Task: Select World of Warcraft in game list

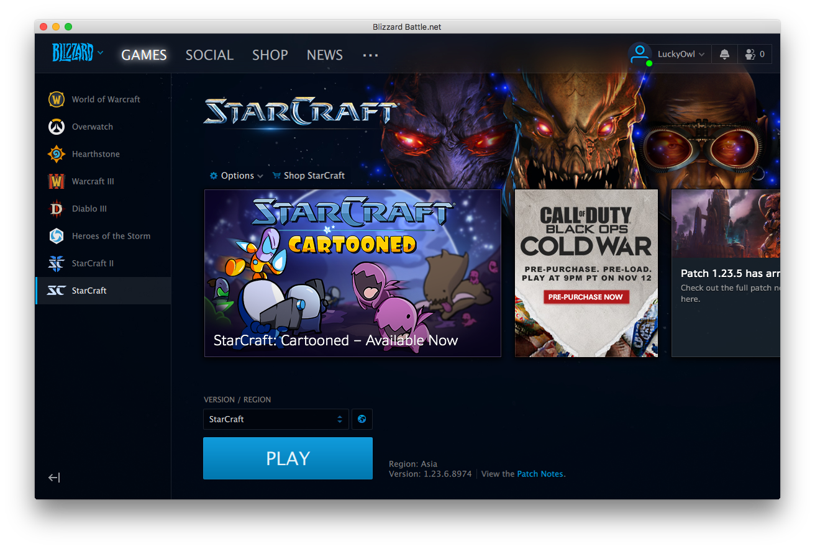Action: point(103,99)
